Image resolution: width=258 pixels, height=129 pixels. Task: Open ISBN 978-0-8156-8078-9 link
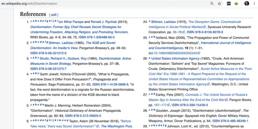pyautogui.click(x=205, y=32)
